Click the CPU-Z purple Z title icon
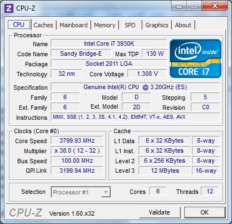 8,8
